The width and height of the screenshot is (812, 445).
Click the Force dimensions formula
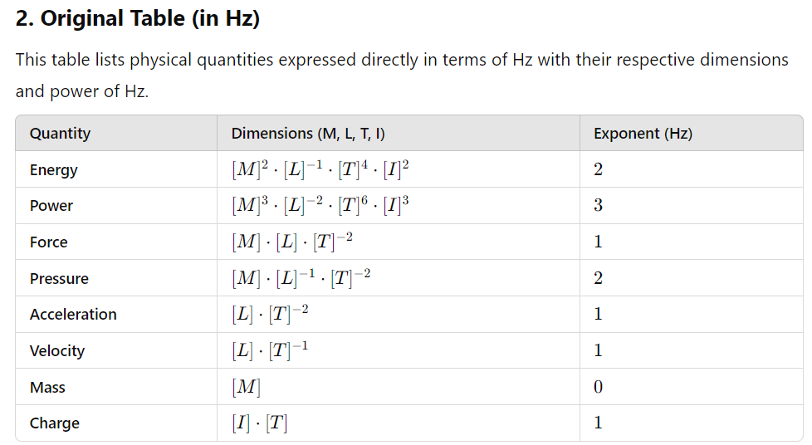(292, 242)
